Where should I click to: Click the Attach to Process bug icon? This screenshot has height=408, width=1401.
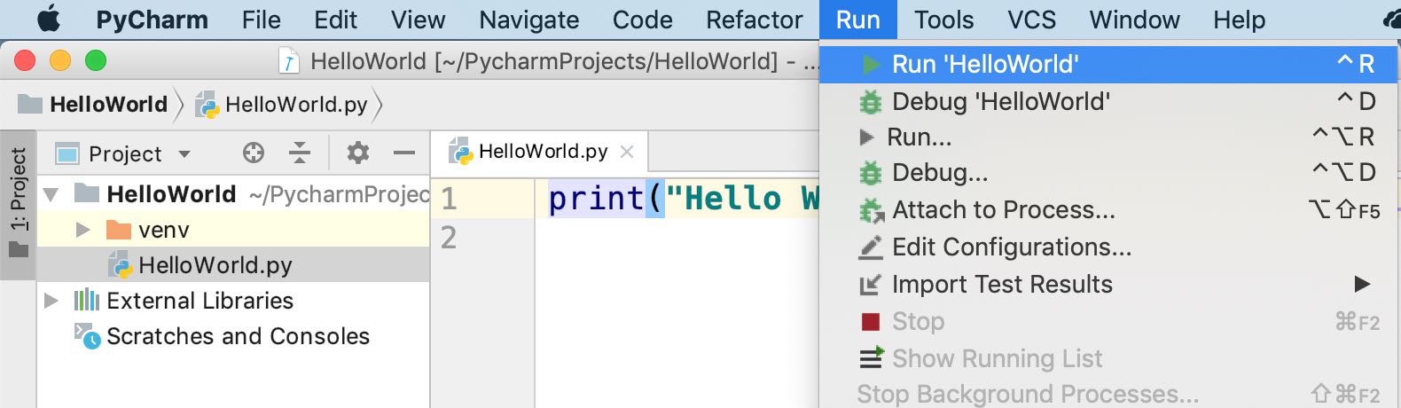click(x=872, y=210)
